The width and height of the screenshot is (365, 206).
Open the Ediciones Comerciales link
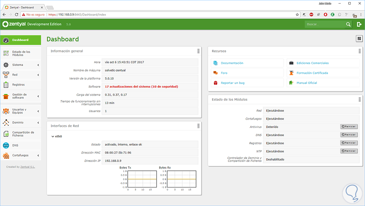tap(312, 63)
